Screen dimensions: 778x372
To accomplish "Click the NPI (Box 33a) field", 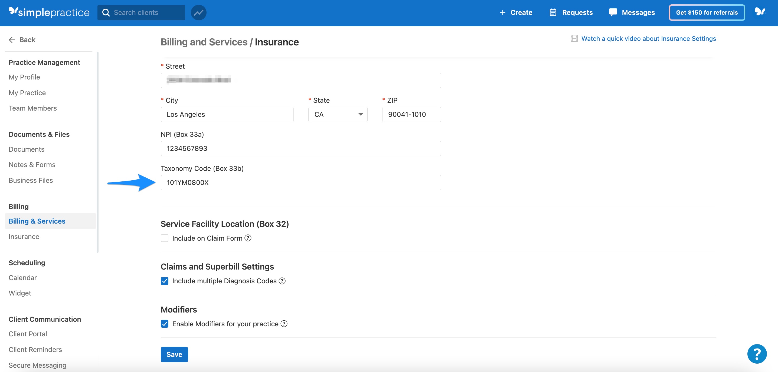I will 300,148.
